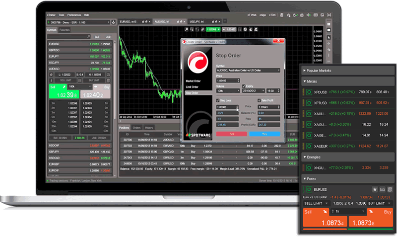Click the magnifier icon in the symbol search box
Viewport: 397px width, 237px height.
tap(89, 37)
